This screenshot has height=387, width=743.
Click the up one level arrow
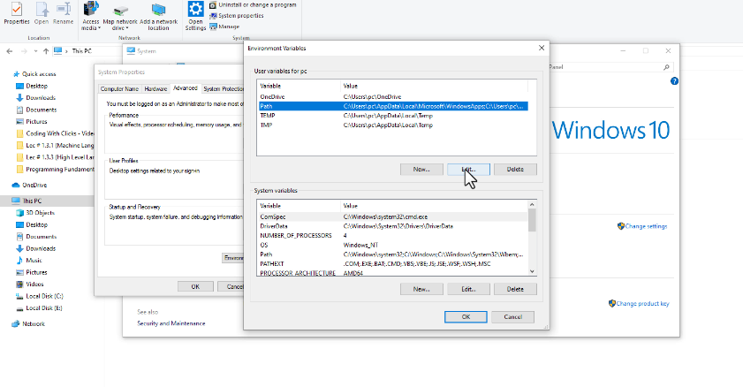click(x=46, y=51)
